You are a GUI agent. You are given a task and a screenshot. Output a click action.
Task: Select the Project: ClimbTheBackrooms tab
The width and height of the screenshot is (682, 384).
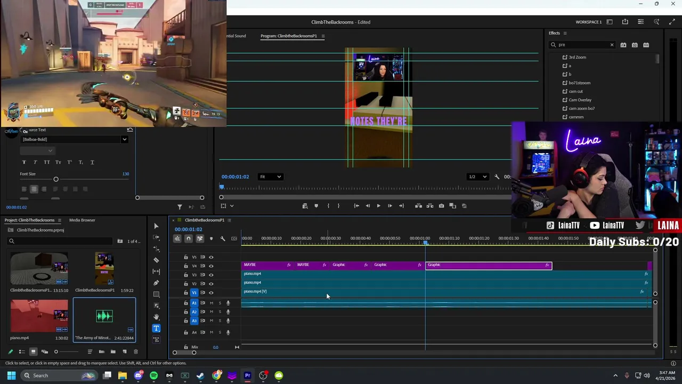coord(30,220)
